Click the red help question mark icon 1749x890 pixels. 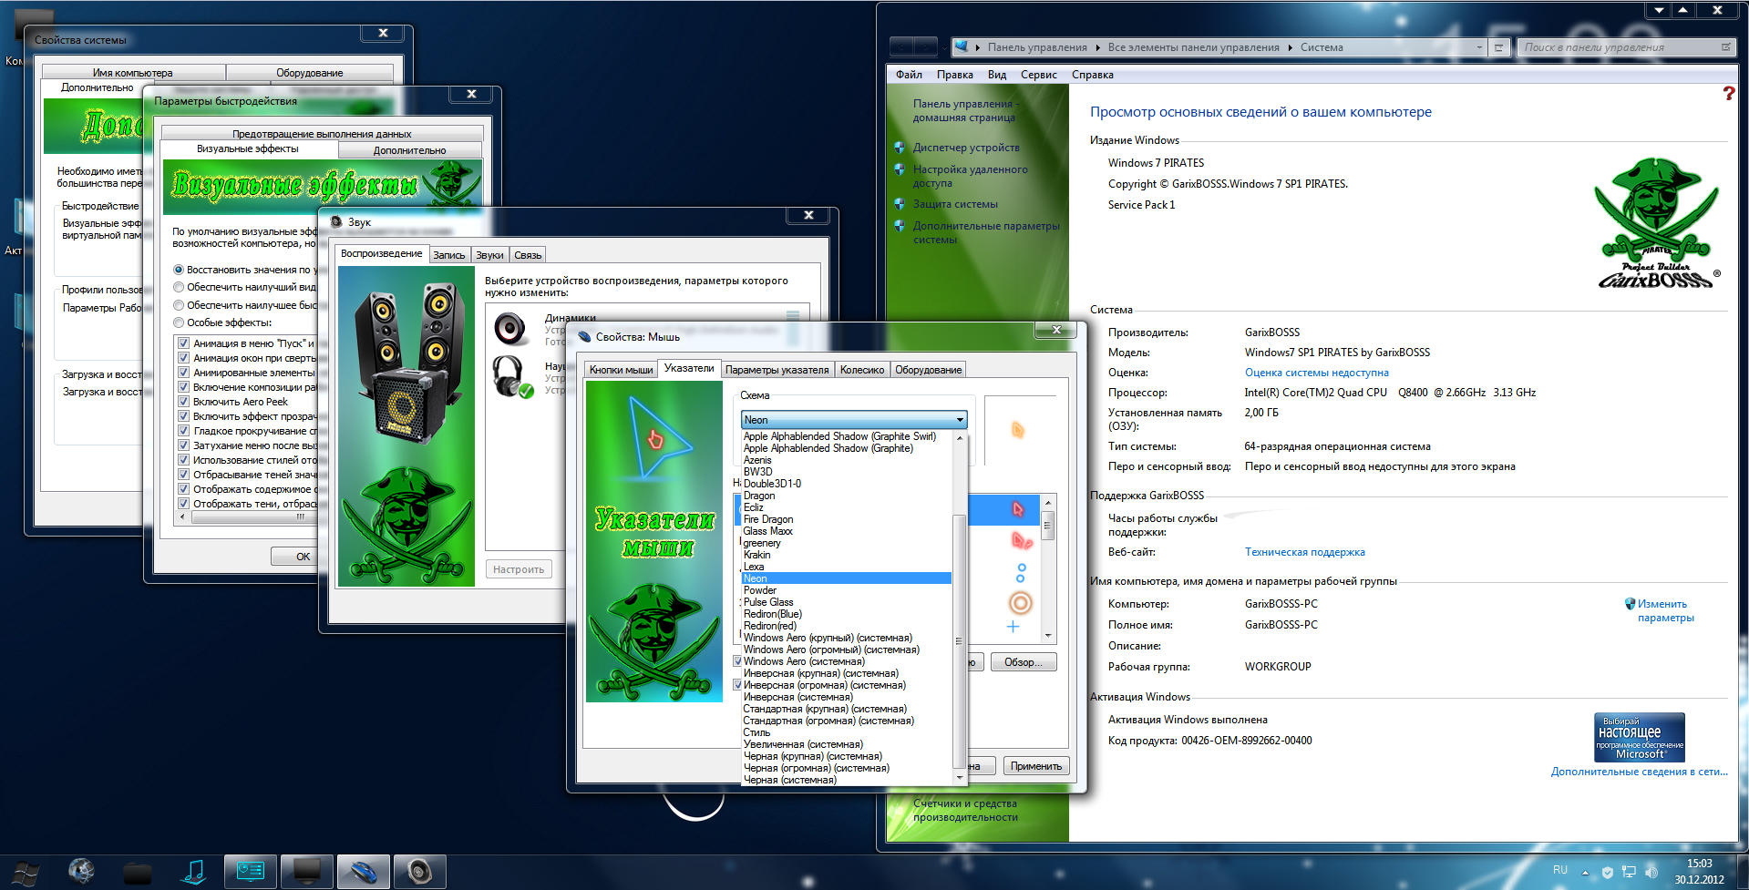[x=1728, y=94]
